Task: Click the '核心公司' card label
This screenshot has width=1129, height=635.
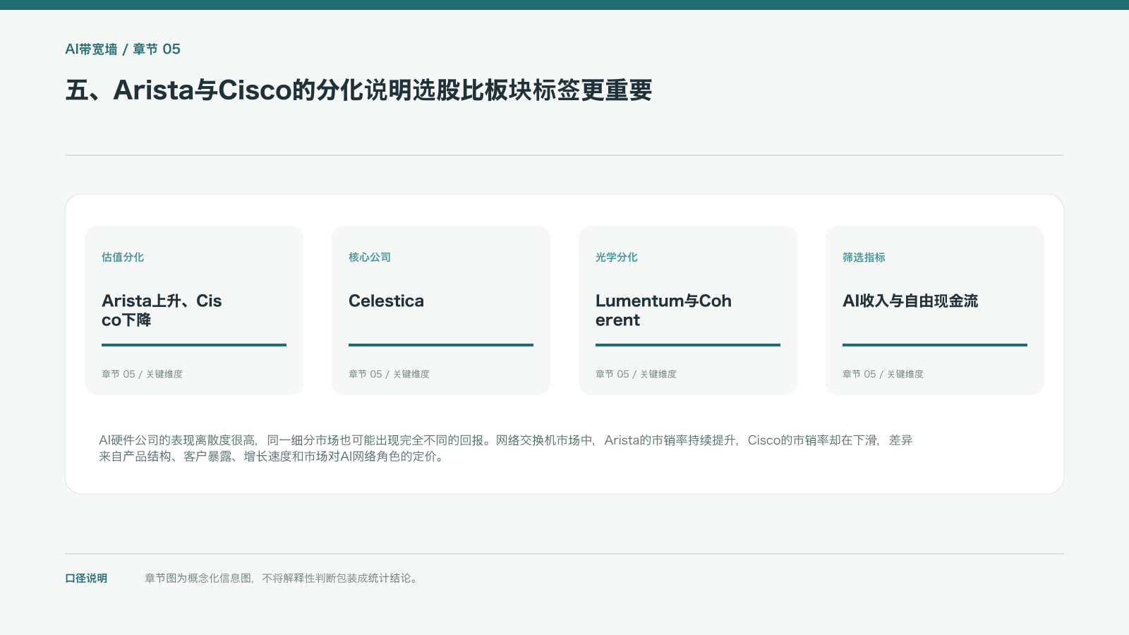Action: [370, 258]
